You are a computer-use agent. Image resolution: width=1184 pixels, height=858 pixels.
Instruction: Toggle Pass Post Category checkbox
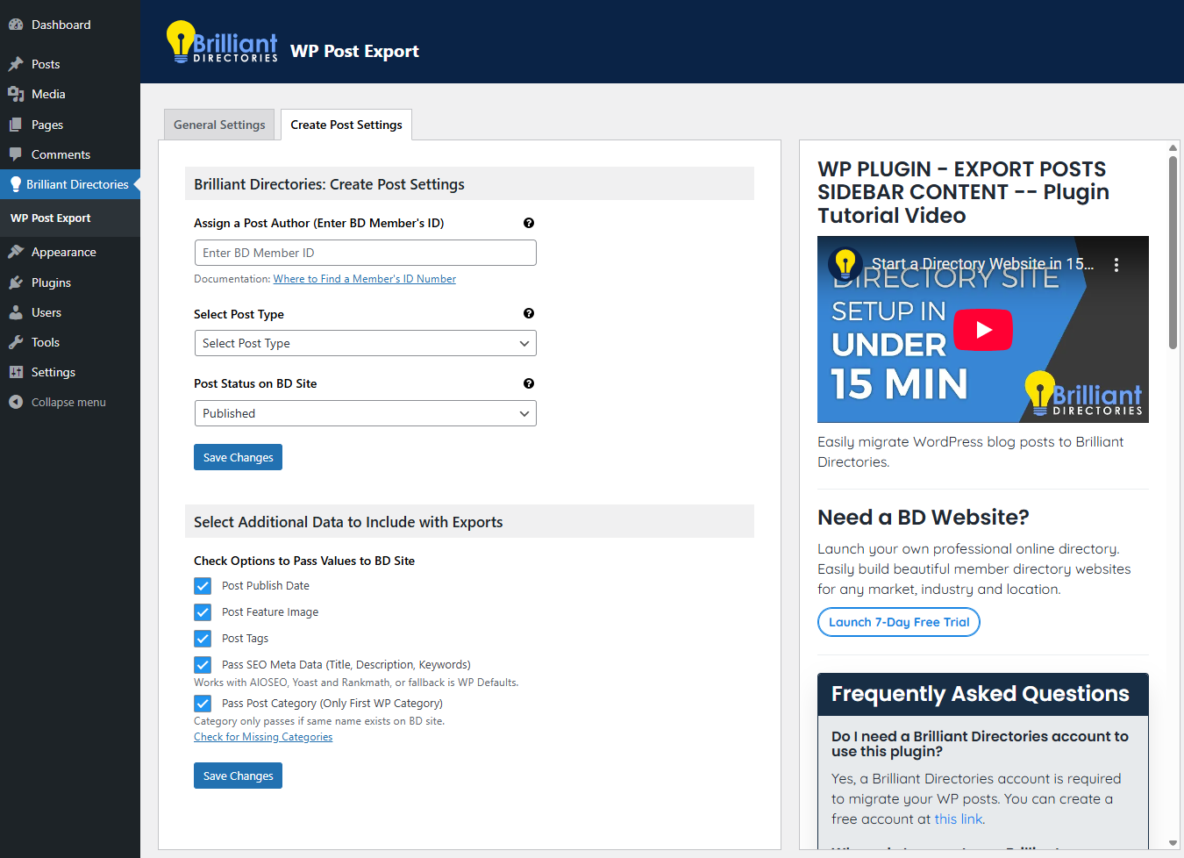tap(203, 704)
